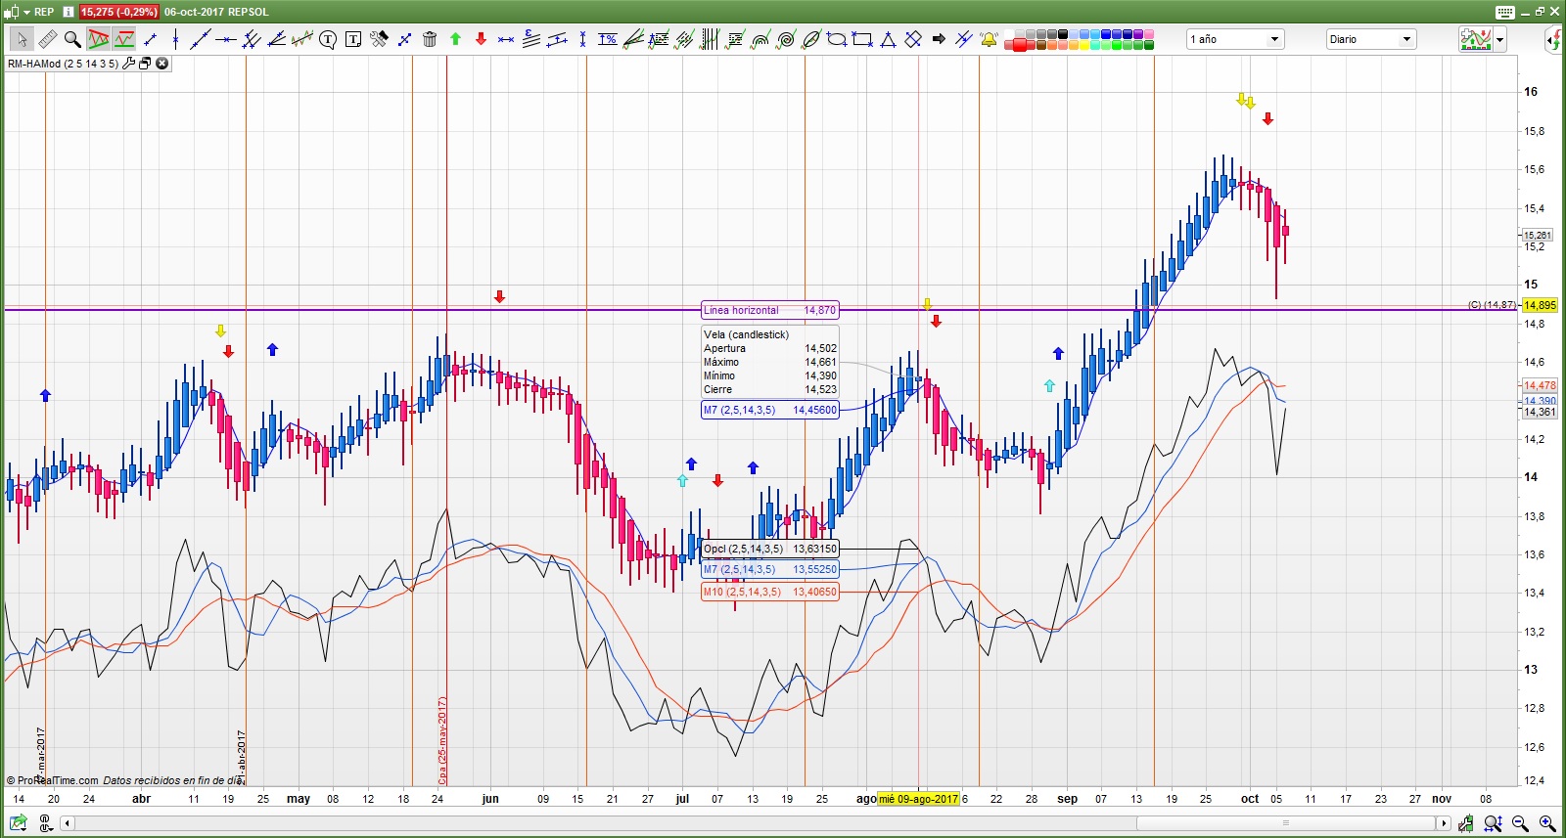This screenshot has height=838, width=1566.
Task: Select the percentage T% retracement tool
Action: click(608, 39)
